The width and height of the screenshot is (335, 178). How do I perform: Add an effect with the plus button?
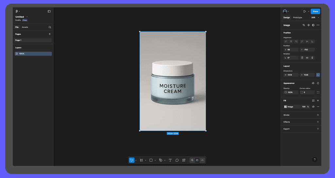coord(318,122)
